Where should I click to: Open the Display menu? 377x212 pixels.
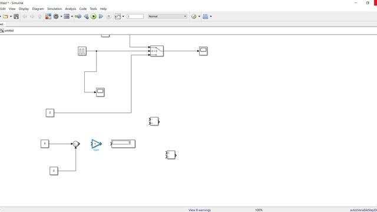(24, 9)
